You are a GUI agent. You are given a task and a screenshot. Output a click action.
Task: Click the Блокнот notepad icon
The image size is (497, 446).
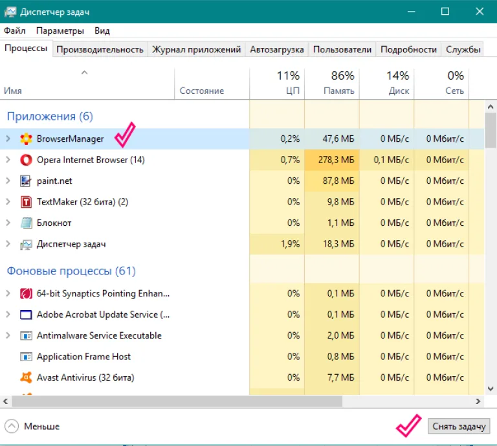click(26, 223)
